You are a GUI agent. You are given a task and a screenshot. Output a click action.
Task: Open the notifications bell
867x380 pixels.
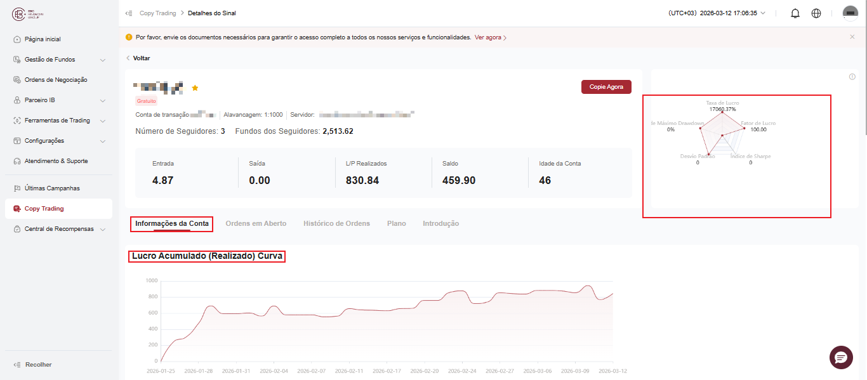795,13
